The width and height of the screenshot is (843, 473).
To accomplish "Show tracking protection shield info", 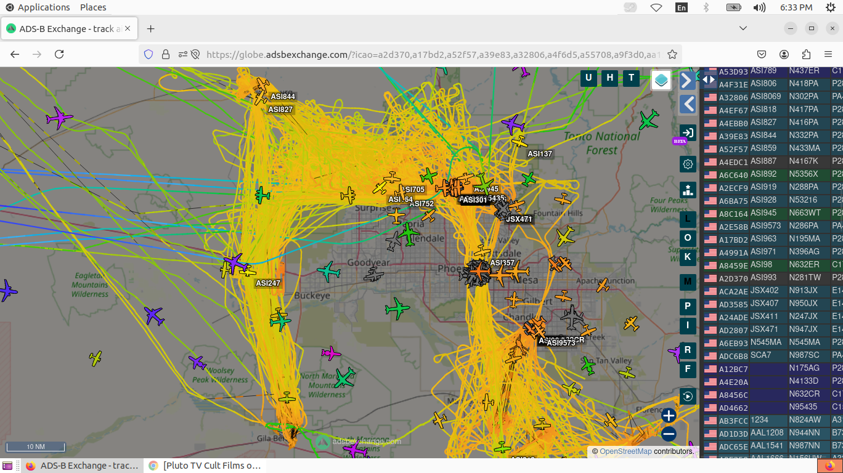I will (148, 54).
